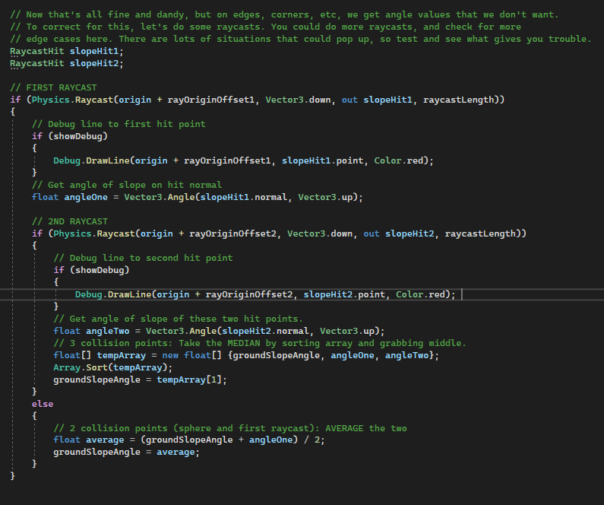The height and width of the screenshot is (505, 604).
Task: Click "rayOriginOffset2" in the second Physics.Raycast line
Action: tap(232, 233)
